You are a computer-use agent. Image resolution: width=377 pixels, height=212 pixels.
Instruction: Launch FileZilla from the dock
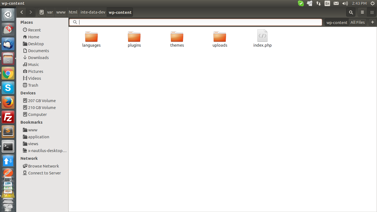[8, 117]
